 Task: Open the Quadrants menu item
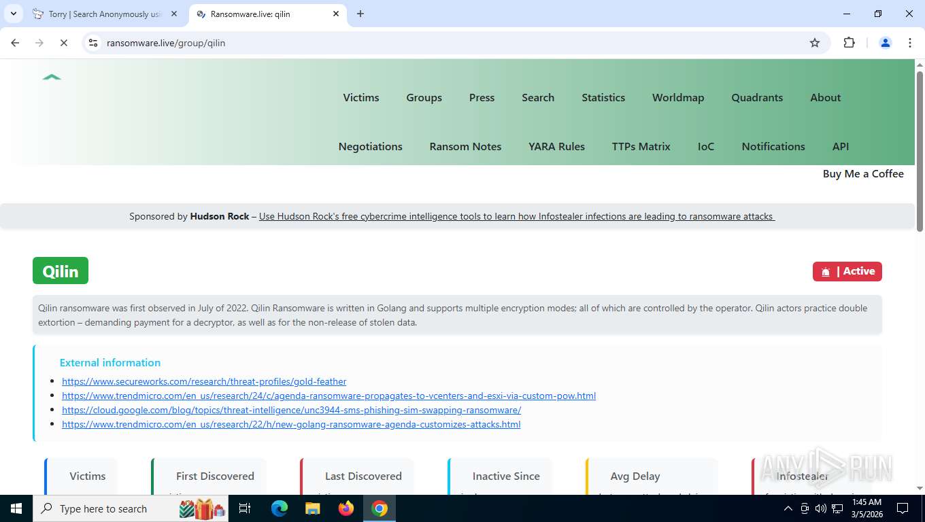coord(757,97)
